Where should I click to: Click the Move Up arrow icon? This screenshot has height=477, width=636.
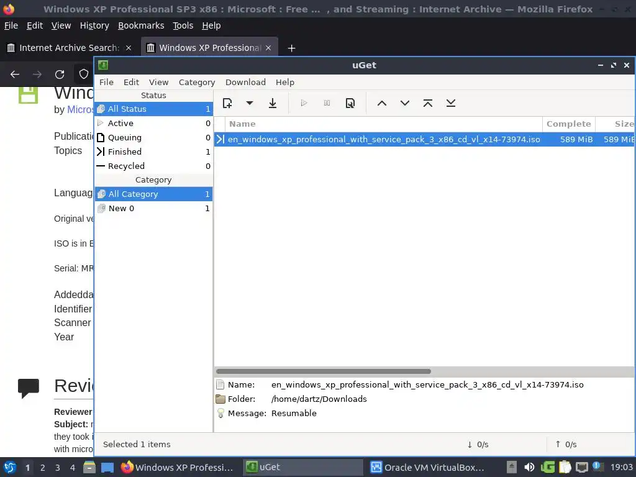pyautogui.click(x=382, y=103)
